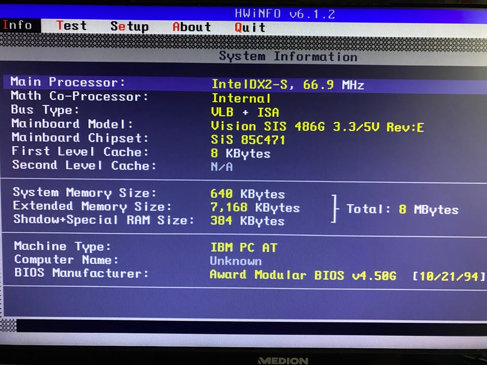Click the Internal co-processor value
This screenshot has width=487, height=365.
pyautogui.click(x=241, y=99)
